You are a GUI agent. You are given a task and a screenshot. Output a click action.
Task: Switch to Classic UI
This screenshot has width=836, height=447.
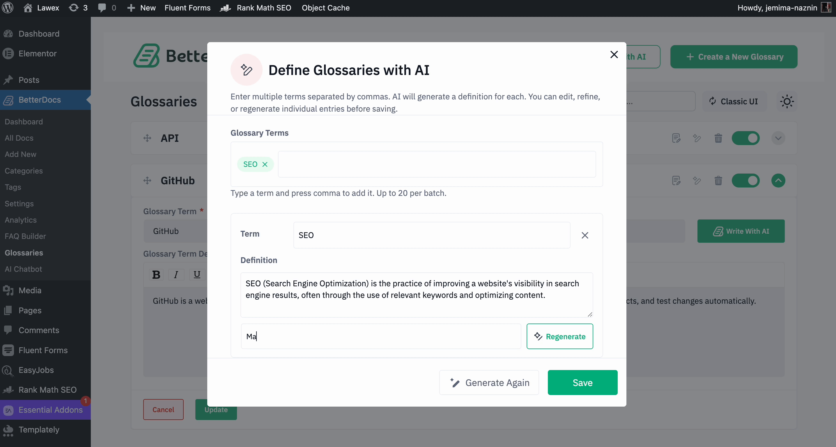(x=734, y=101)
